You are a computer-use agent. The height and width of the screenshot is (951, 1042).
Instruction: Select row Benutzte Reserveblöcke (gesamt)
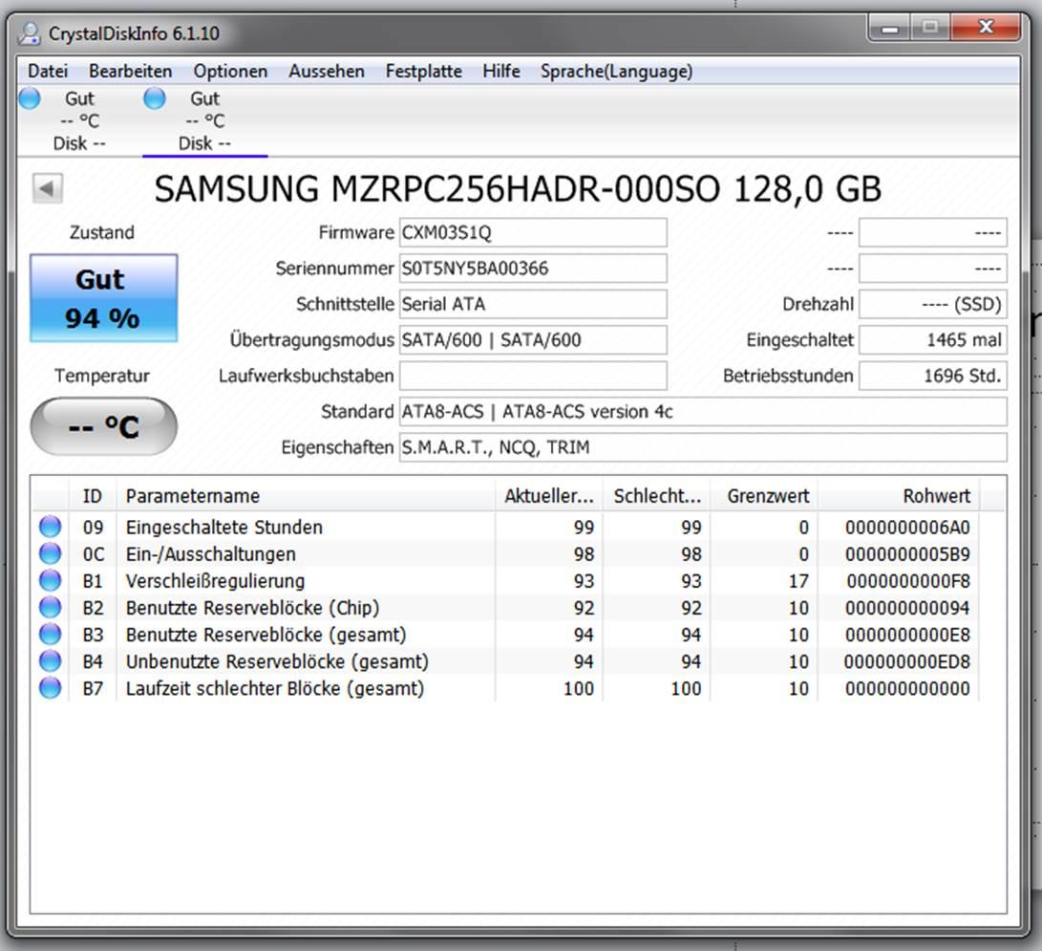click(505, 635)
